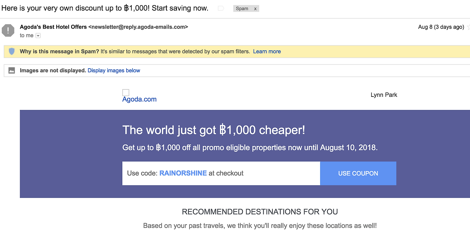
Task: Click the importance marker beside the subject
Action: click(221, 8)
